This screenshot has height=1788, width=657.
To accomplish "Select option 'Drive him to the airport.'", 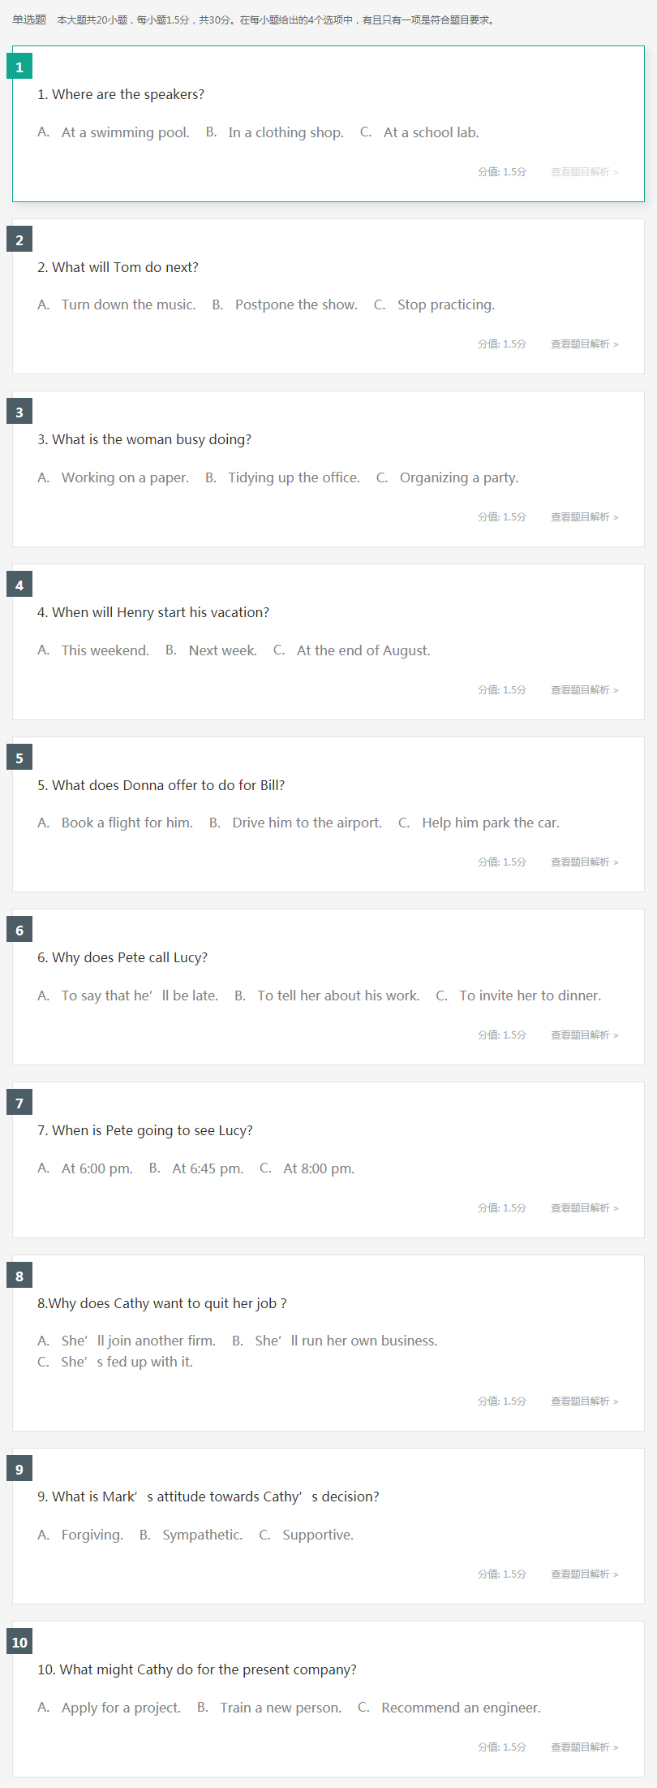I will pyautogui.click(x=307, y=823).
